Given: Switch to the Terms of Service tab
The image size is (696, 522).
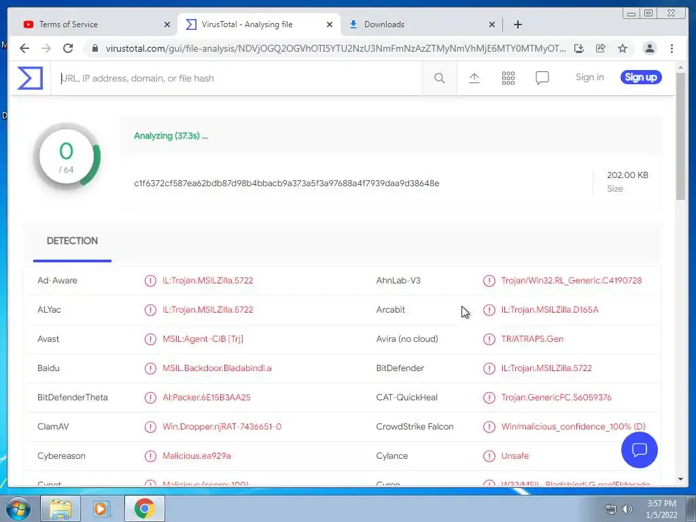Looking at the screenshot, I should (92, 24).
